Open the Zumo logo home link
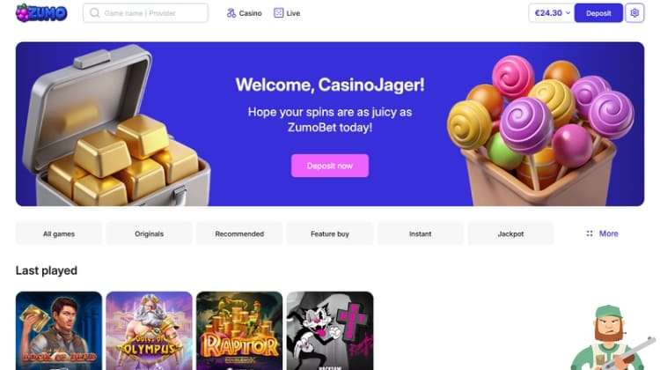This screenshot has width=660, height=370. 41,13
